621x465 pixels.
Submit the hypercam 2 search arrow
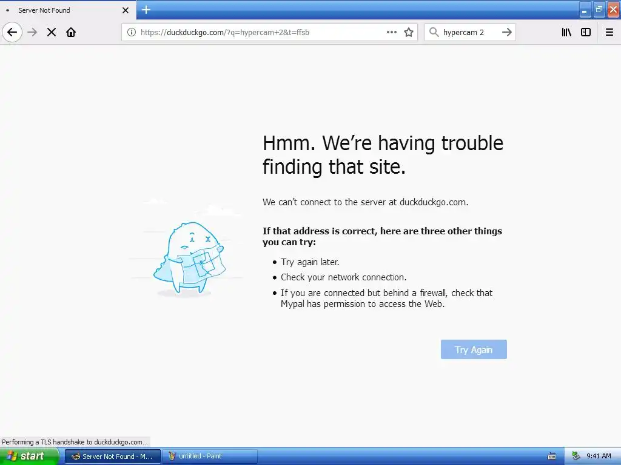point(507,32)
